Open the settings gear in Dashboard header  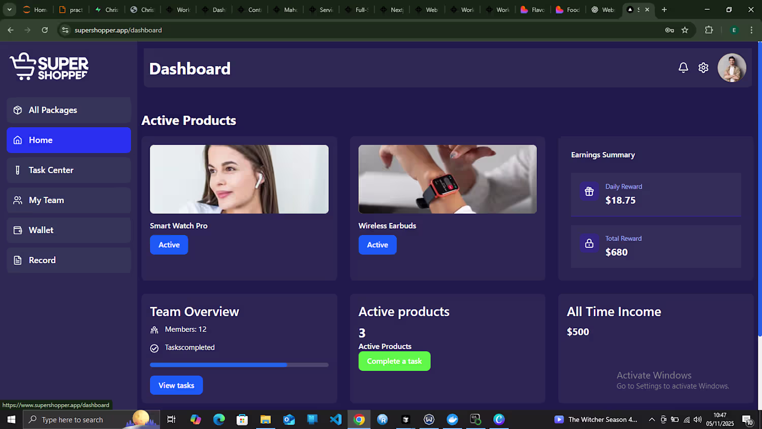pos(703,68)
